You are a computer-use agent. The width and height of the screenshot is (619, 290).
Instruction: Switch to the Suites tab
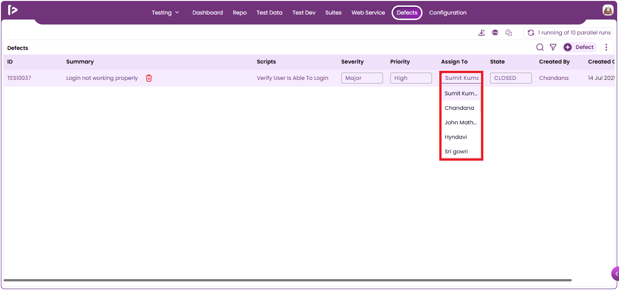point(333,13)
